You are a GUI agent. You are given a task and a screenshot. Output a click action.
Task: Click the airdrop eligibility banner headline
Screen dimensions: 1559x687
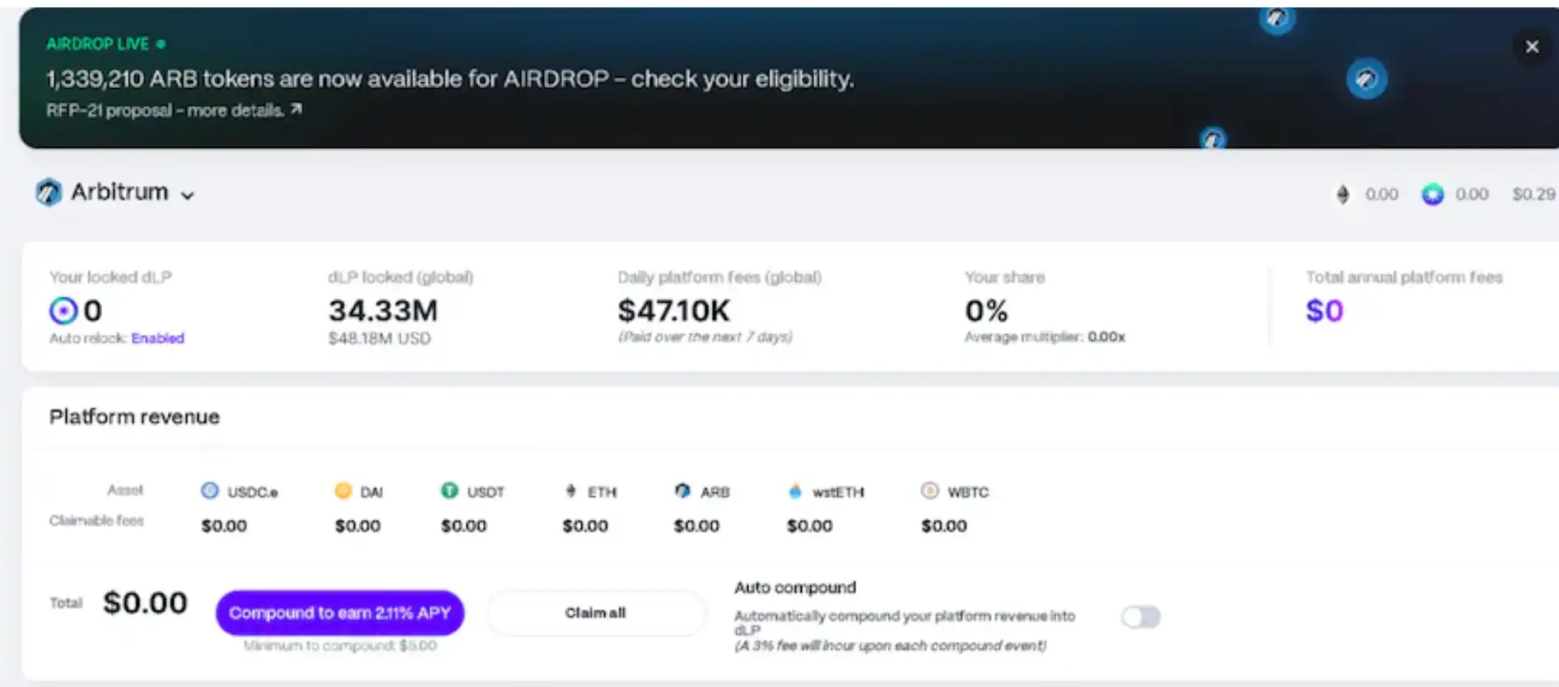(449, 79)
